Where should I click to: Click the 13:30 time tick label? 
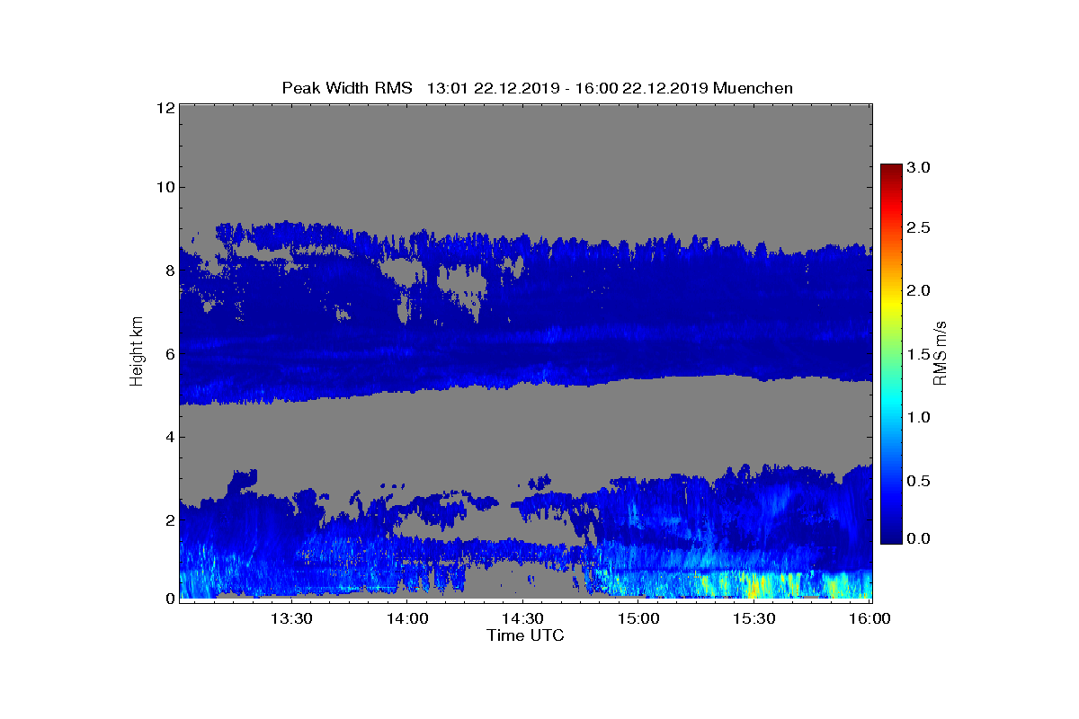click(290, 618)
